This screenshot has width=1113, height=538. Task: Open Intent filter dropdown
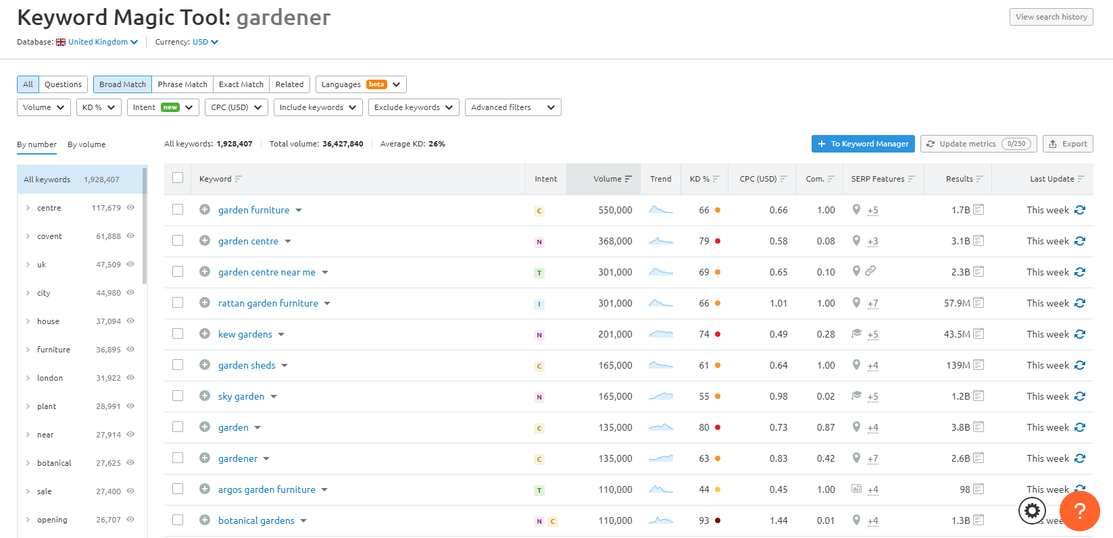[x=163, y=107]
